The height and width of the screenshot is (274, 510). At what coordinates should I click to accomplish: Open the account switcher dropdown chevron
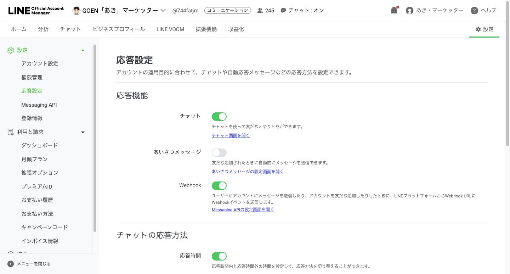(x=163, y=11)
